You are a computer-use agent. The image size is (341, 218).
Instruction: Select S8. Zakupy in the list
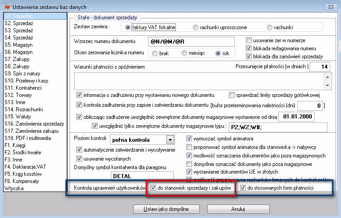[35, 66]
